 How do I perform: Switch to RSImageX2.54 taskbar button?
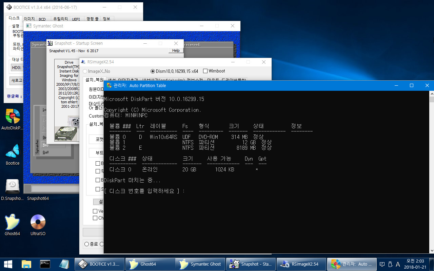point(301,264)
